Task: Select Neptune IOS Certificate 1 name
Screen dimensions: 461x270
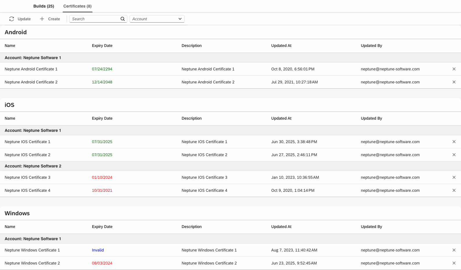Action: point(28,142)
